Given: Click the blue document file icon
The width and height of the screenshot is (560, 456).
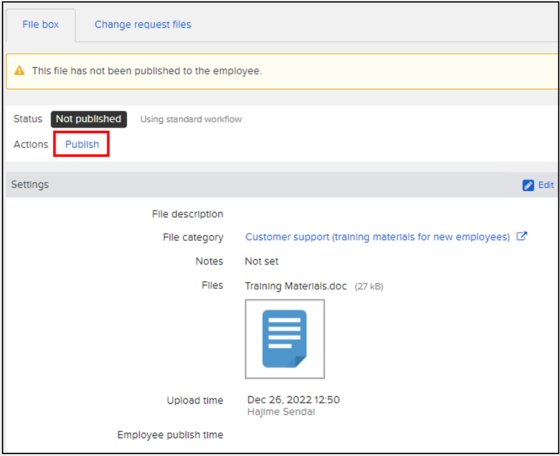Looking at the screenshot, I should [284, 339].
